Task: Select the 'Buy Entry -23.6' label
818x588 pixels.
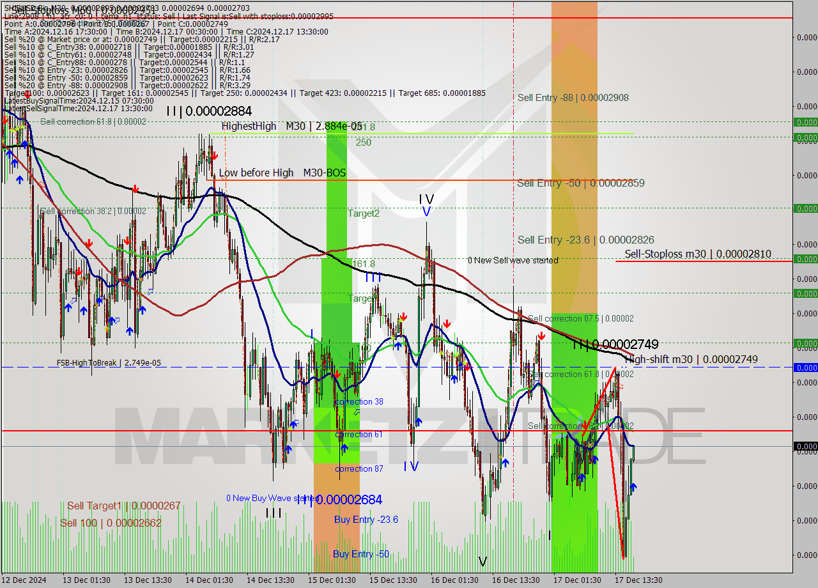Action: [x=366, y=520]
